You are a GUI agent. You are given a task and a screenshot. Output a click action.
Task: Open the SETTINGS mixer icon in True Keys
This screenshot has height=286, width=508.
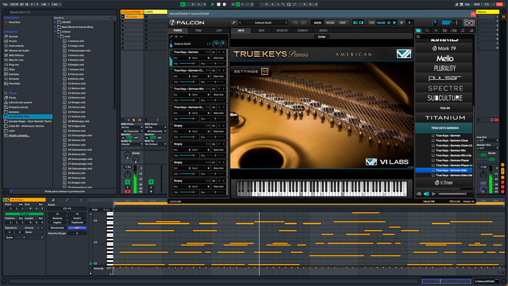pos(265,72)
